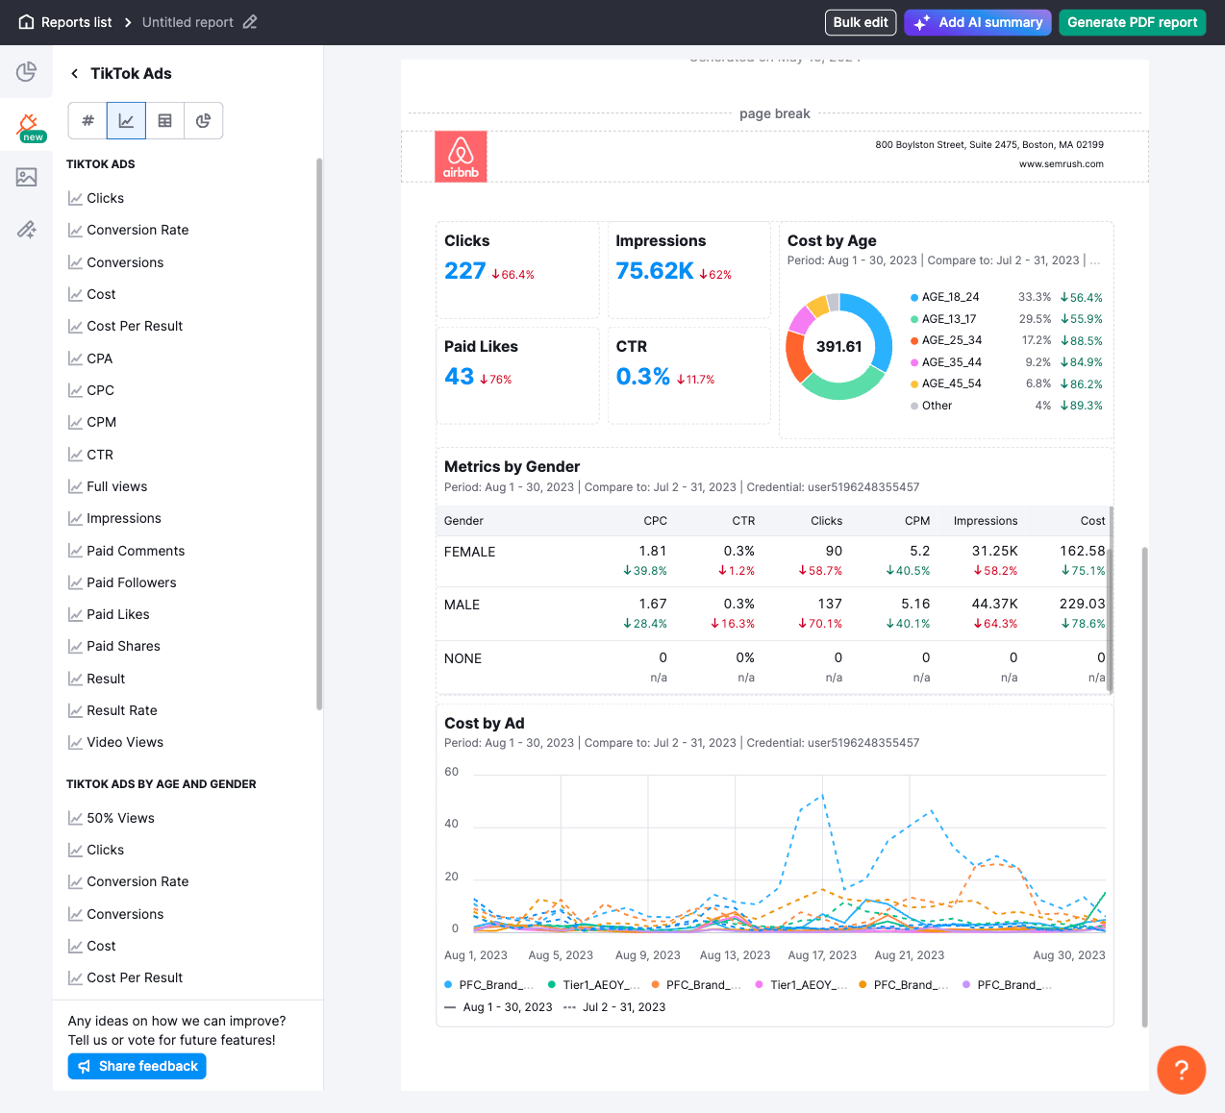Viewport: 1225px width, 1113px height.
Task: Open the reports widgets pie chart panel
Action: [27, 72]
